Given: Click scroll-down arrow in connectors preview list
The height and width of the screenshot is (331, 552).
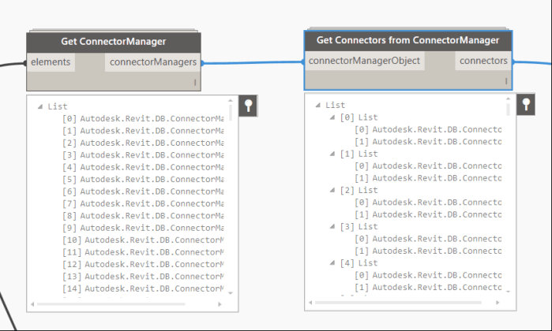Looking at the screenshot, I should pyautogui.click(x=509, y=292).
